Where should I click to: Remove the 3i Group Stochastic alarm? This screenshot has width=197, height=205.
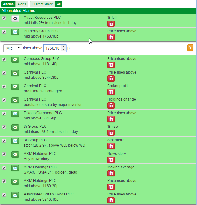(x=111, y=146)
